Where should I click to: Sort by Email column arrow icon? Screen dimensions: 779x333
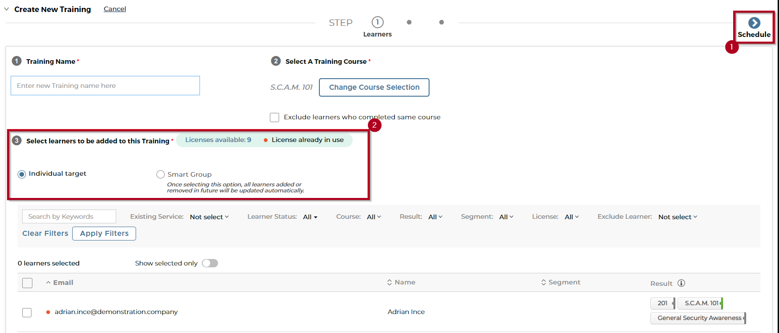[x=48, y=283]
